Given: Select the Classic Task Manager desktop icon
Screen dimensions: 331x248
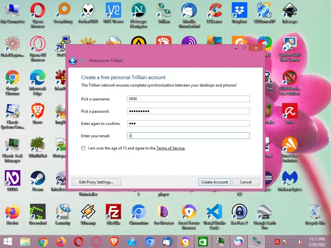Looking at the screenshot, I should coord(13,149).
